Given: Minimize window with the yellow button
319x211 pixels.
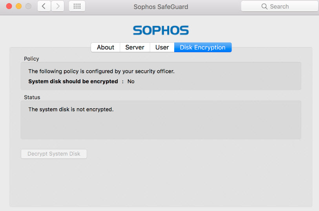Looking at the screenshot, I should tap(19, 6).
